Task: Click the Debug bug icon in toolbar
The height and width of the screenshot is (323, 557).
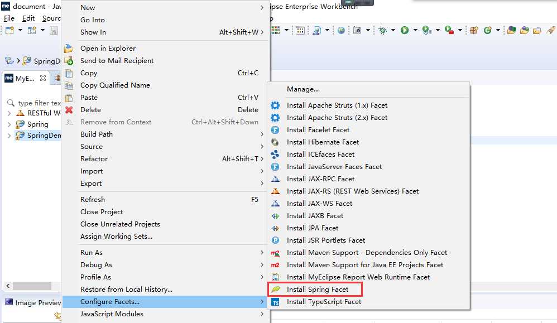Action: (382, 31)
